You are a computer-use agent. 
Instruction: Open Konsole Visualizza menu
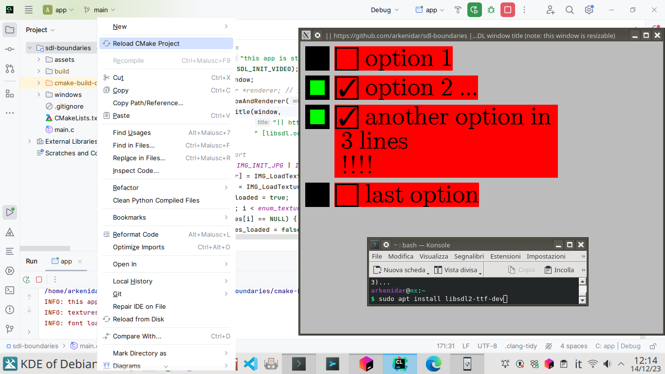(434, 256)
